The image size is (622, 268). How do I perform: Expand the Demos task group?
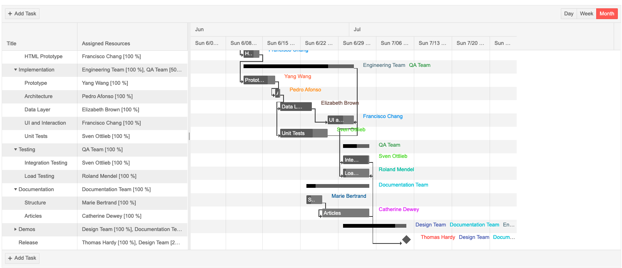tap(16, 229)
